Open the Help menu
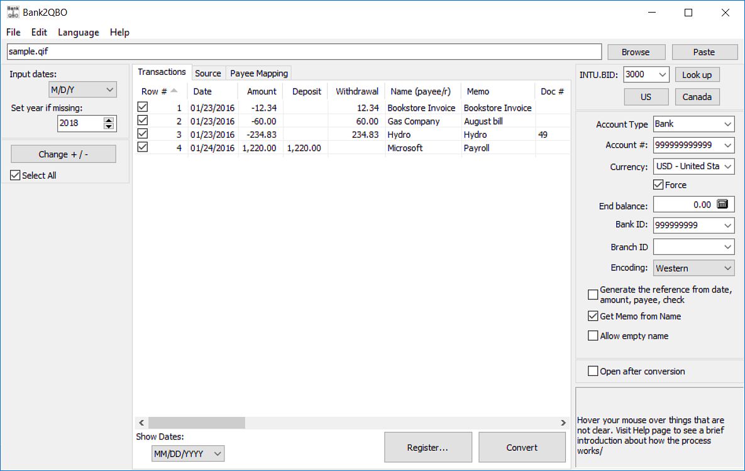Screen dimensions: 745x471 click(119, 32)
